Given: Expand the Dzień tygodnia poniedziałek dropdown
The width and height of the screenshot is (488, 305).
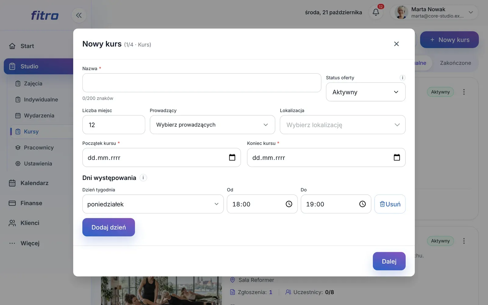Looking at the screenshot, I should point(153,204).
